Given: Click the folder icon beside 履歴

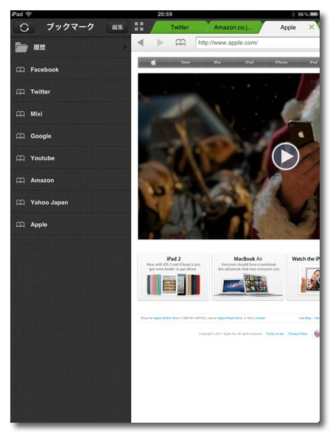Looking at the screenshot, I should tap(21, 47).
